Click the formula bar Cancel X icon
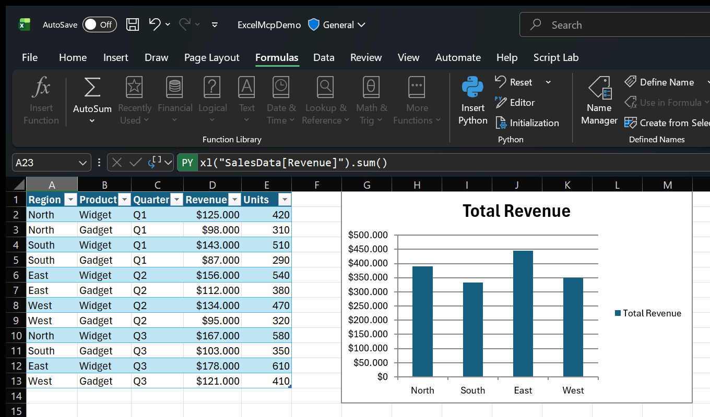The width and height of the screenshot is (710, 417). 117,163
